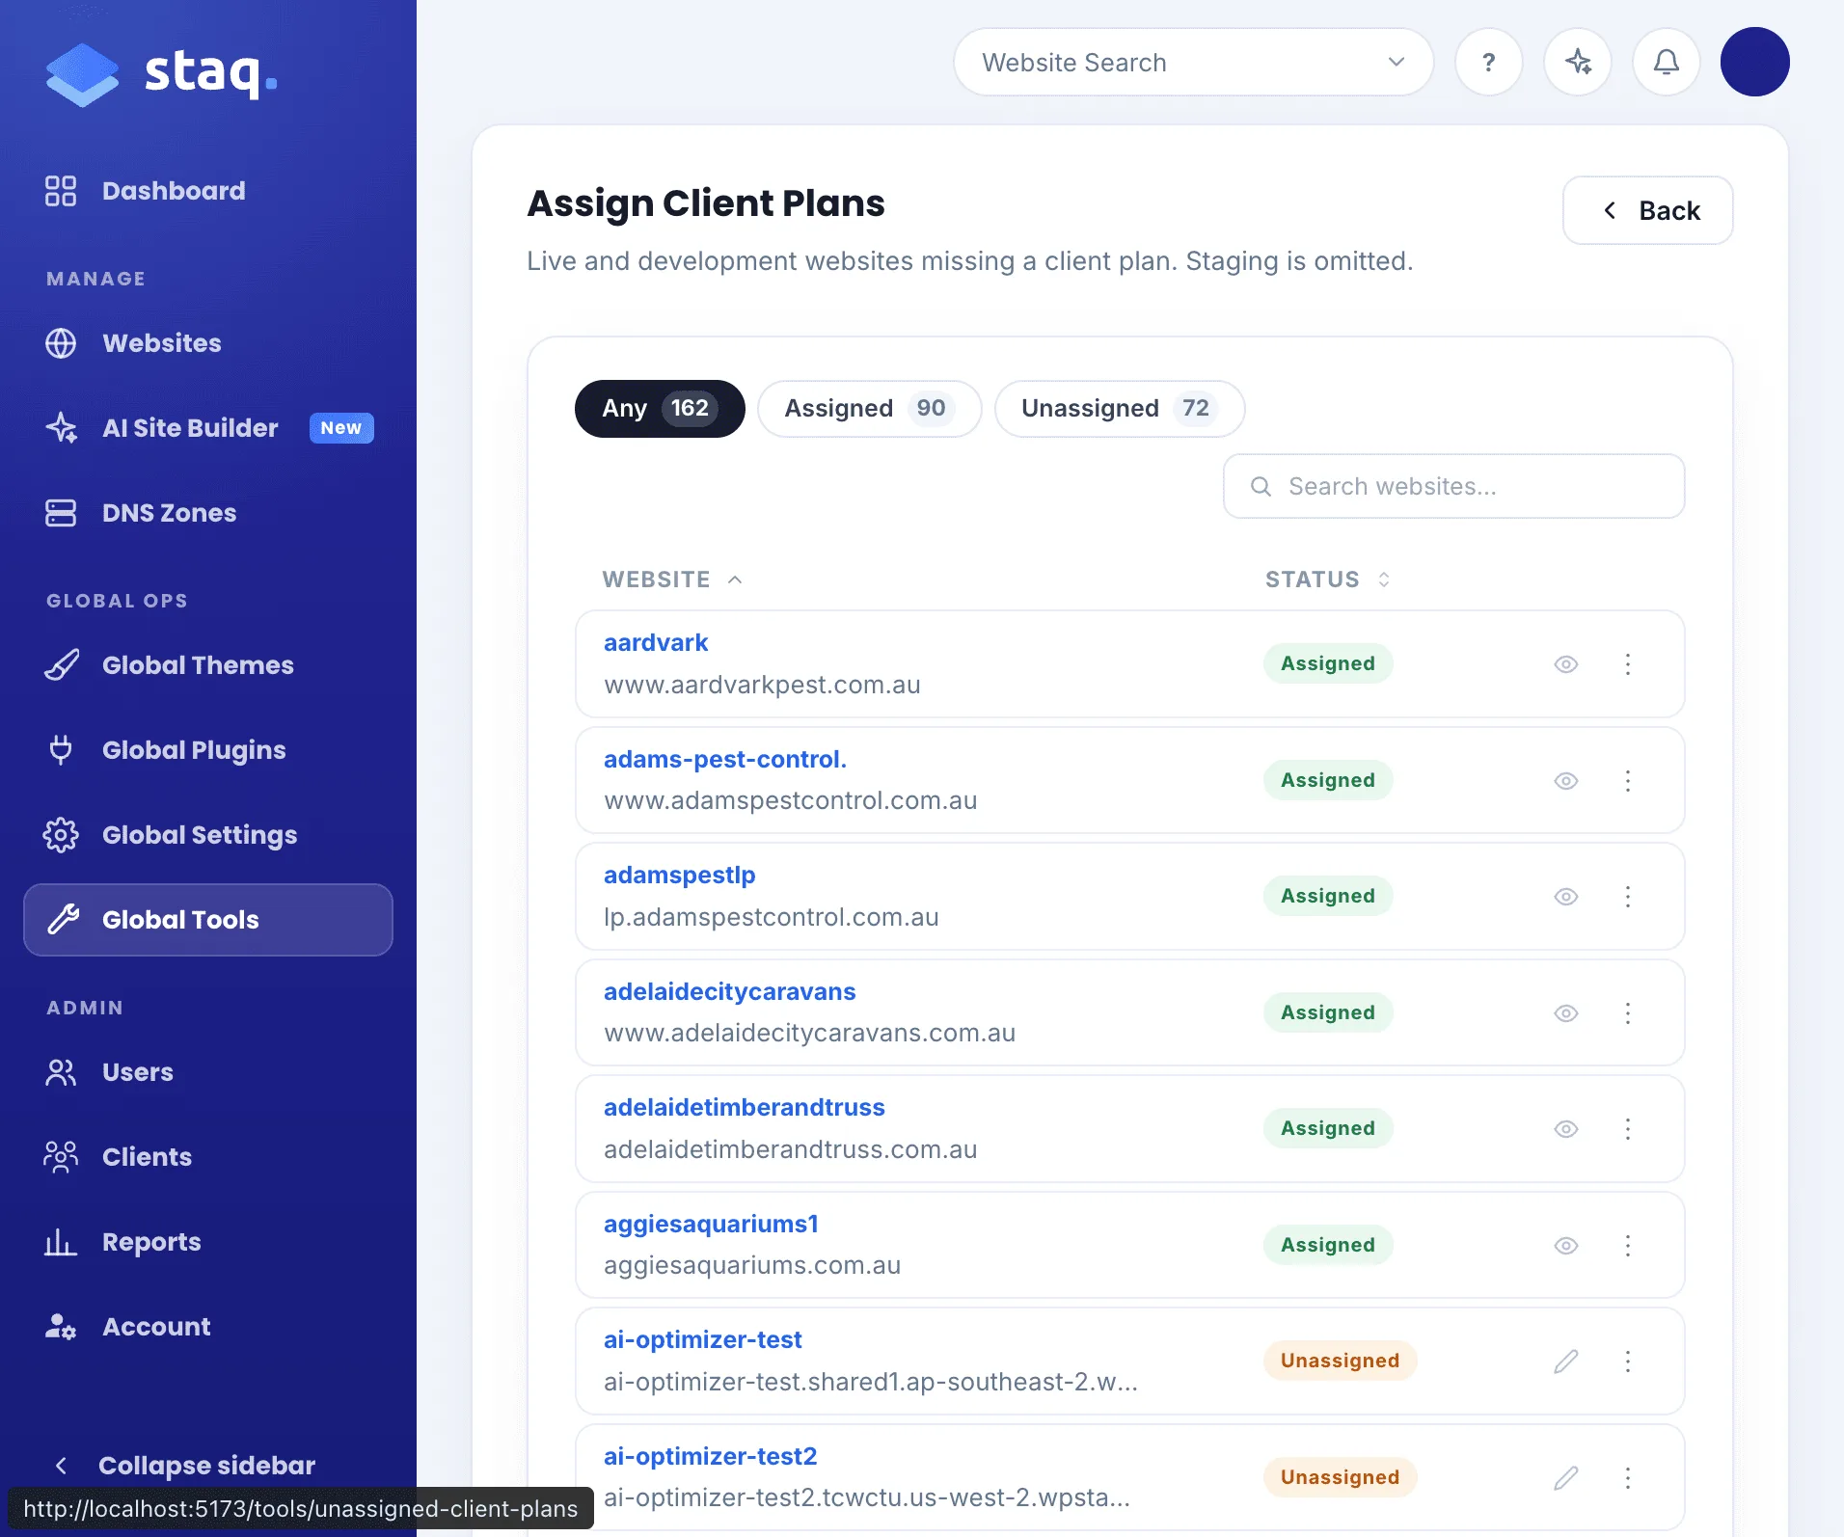Image resolution: width=1844 pixels, height=1537 pixels.
Task: Collapse the sidebar
Action: (x=183, y=1466)
